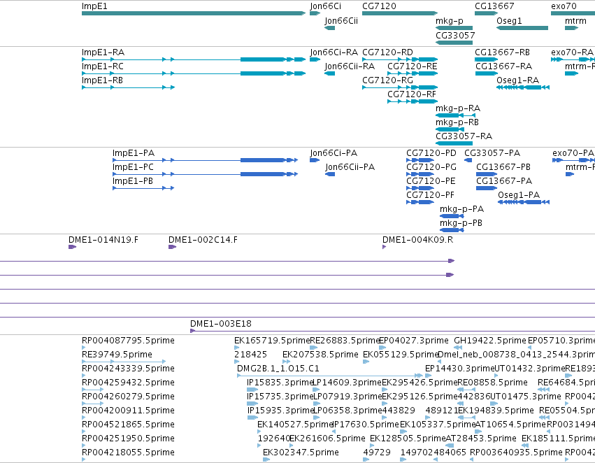Select the RP004521865.5prime EST
595x463 pixels.
(x=84, y=432)
